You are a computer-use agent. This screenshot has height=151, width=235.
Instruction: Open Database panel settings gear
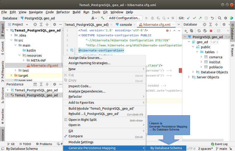coord(224,25)
